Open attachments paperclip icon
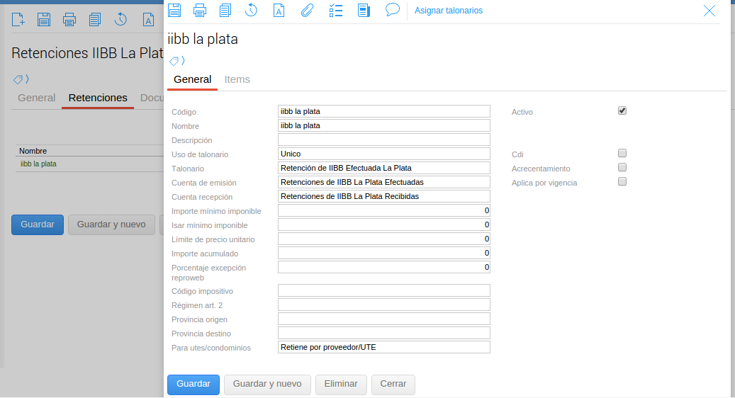 point(307,10)
